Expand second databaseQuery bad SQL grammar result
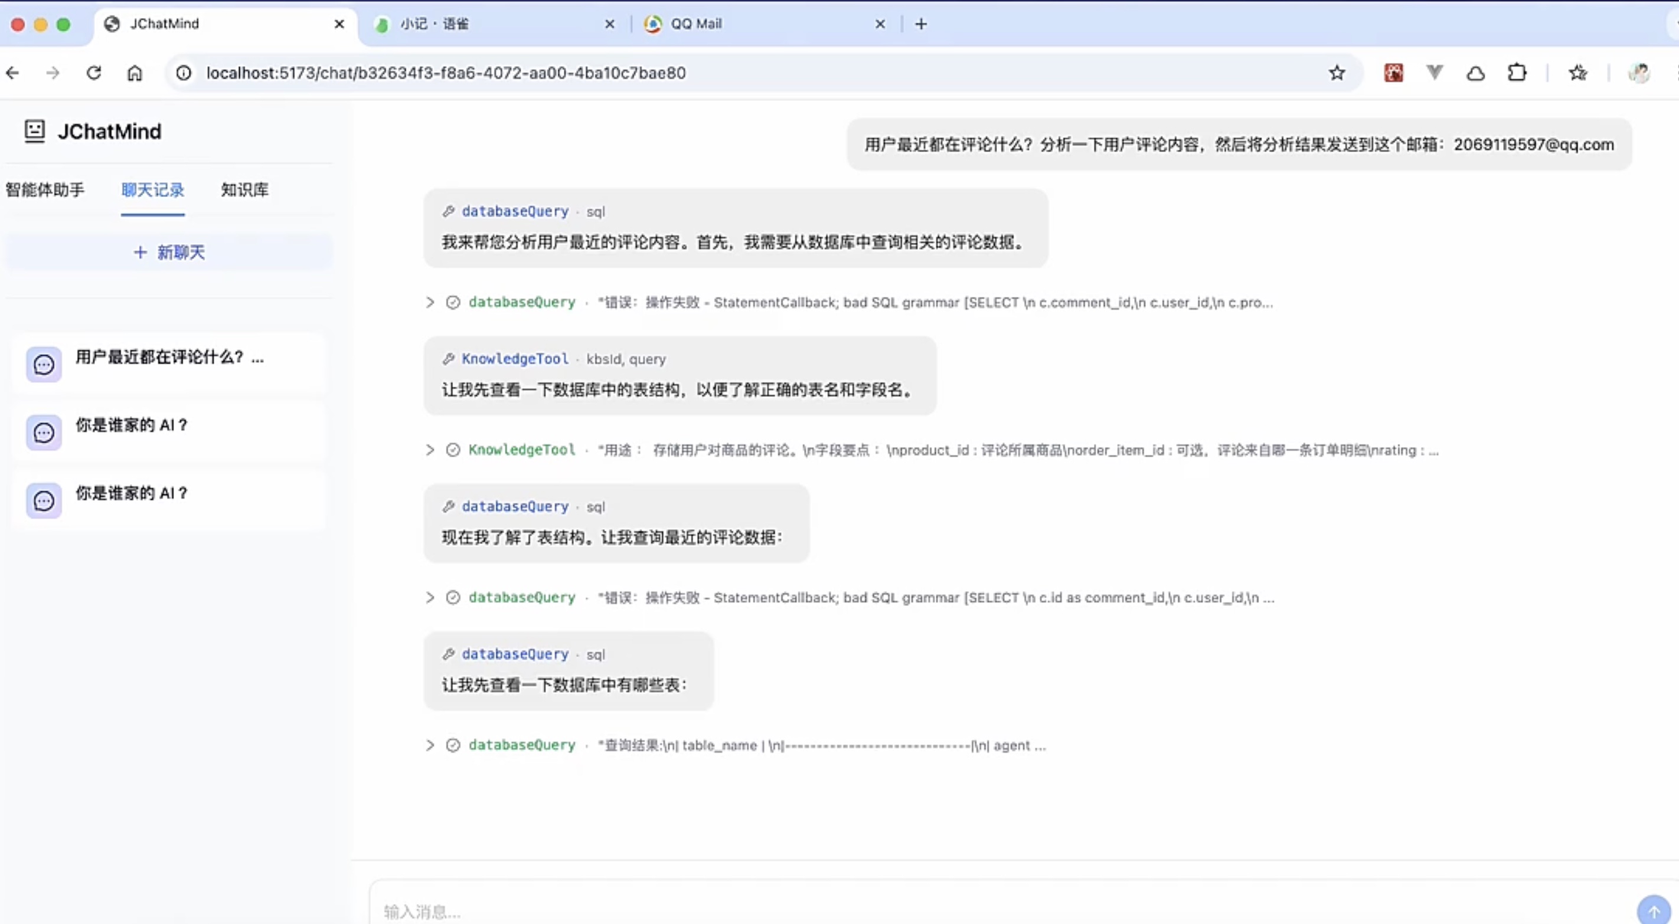This screenshot has height=924, width=1679. (x=430, y=598)
